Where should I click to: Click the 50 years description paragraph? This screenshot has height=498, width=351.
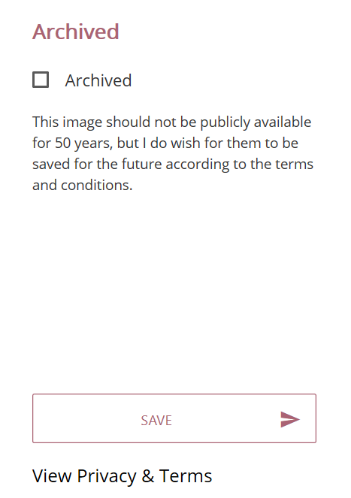(173, 153)
